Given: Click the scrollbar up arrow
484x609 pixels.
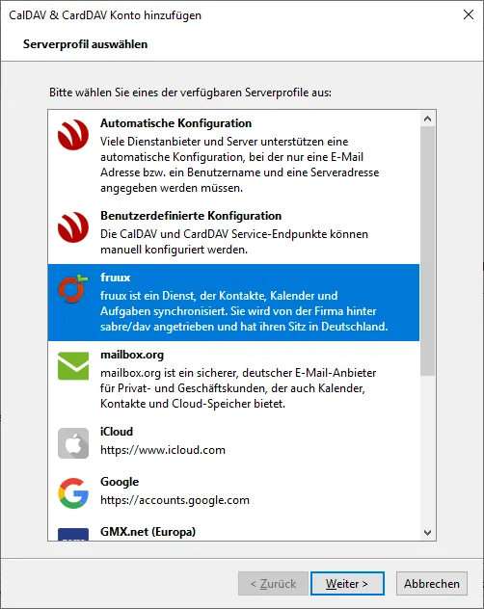Looking at the screenshot, I should pos(428,119).
